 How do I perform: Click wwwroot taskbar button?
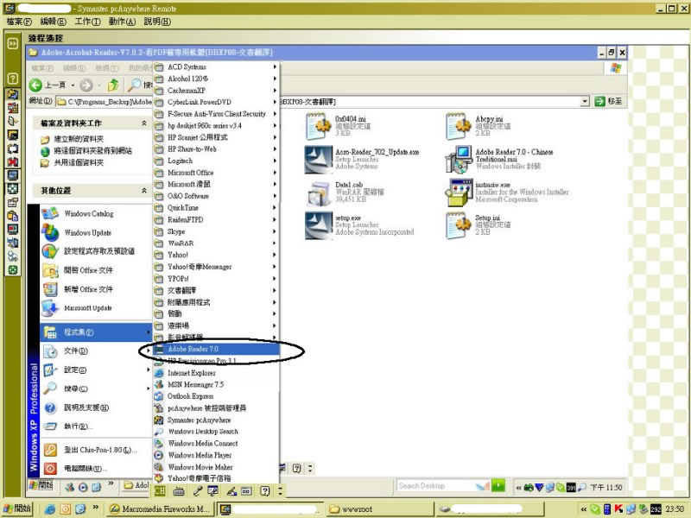[381, 509]
